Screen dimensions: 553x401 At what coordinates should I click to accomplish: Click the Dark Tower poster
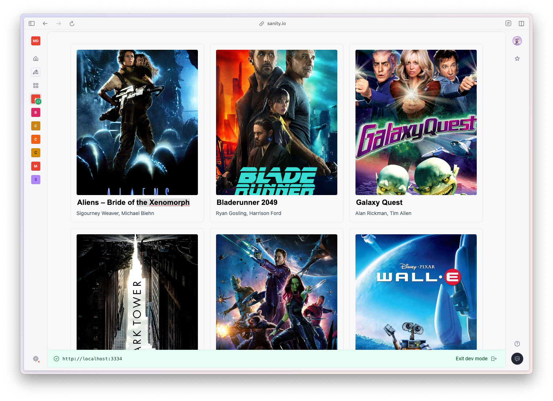pos(137,292)
